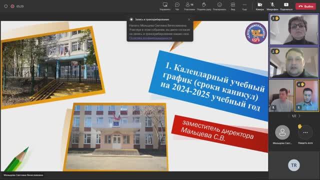Raise your hand with Поднять руку
Screen dimensions: 320x180
click(204, 6)
